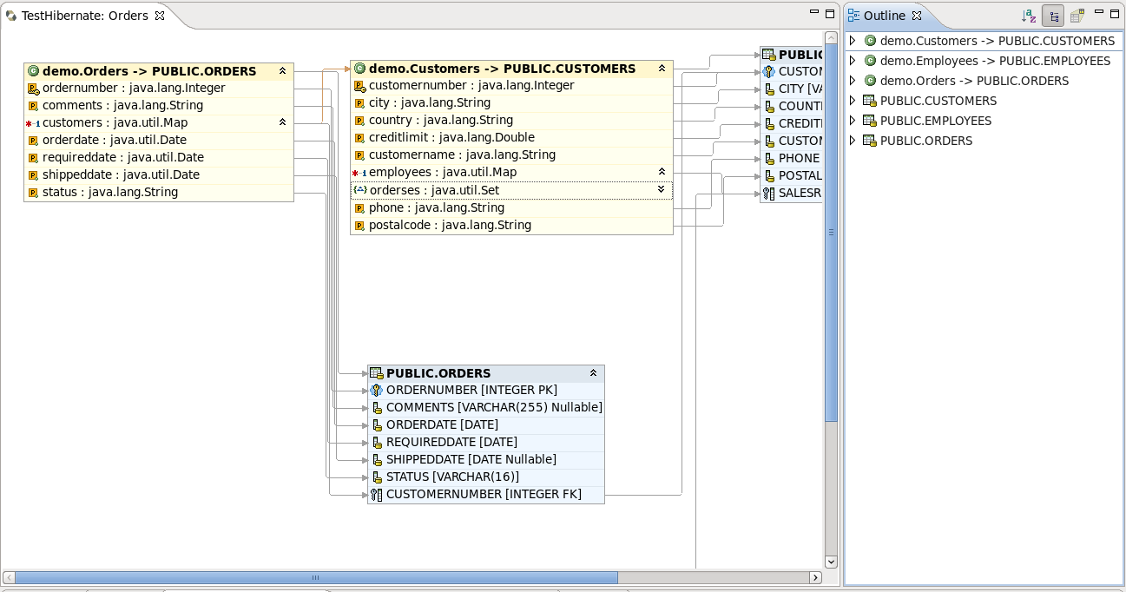Click the alphabetical sort icon in Outline

coord(1029,16)
